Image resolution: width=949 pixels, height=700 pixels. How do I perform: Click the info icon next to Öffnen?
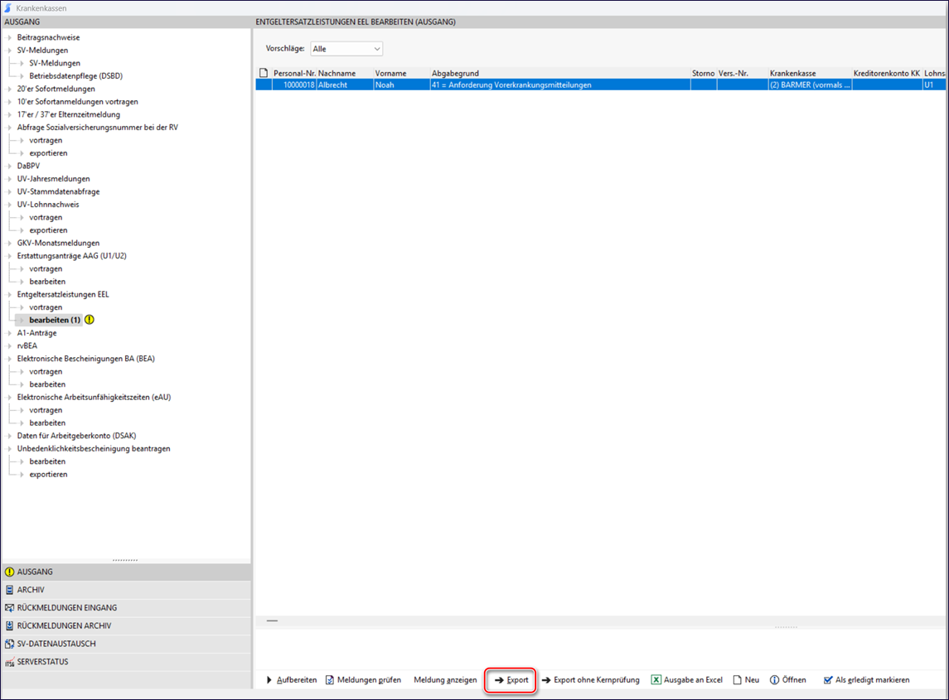coord(774,680)
